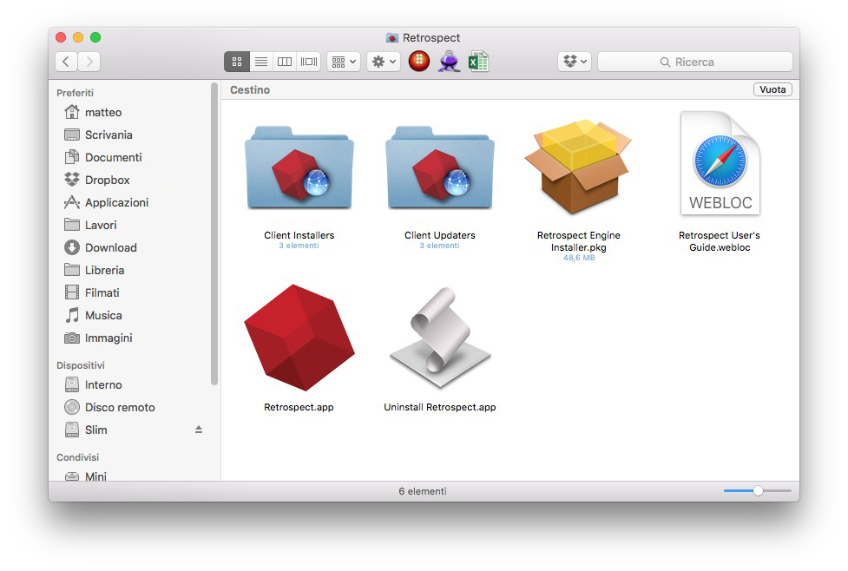Select Uninstall Retrospect.app script icon
Viewport: 848px width, 571px height.
click(x=440, y=338)
